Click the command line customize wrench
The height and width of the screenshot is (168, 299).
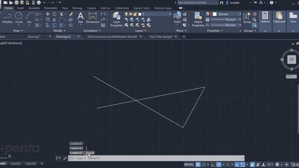(x=65, y=158)
